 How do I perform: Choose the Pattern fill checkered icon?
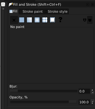45,20
